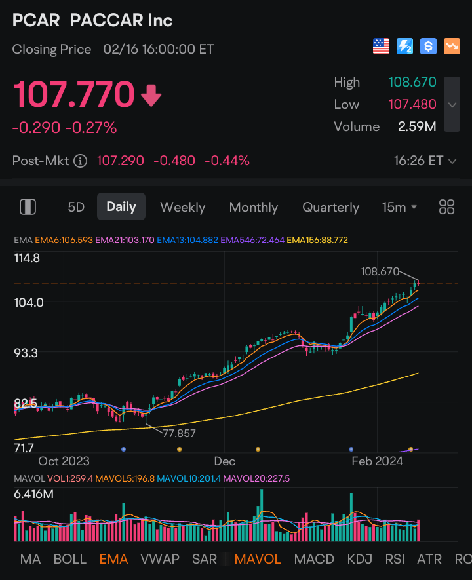
Task: Enable the KDJ indicator
Action: pos(359,559)
